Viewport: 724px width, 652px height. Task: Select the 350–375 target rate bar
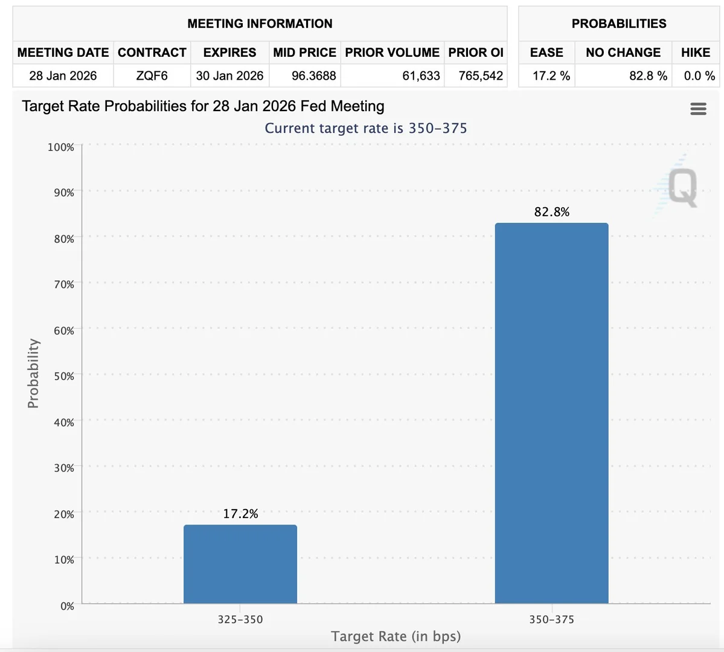551,413
